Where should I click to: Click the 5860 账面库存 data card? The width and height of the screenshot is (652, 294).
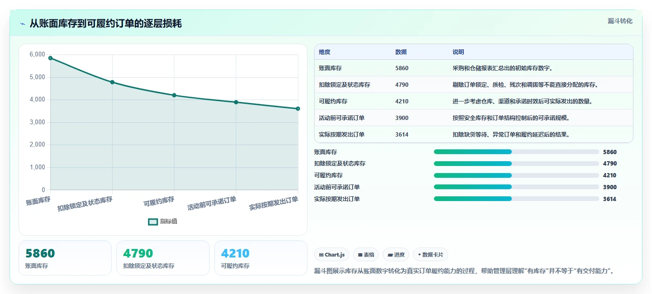65,258
